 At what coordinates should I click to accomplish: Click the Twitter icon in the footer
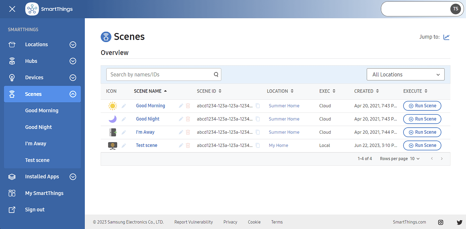[x=459, y=222]
